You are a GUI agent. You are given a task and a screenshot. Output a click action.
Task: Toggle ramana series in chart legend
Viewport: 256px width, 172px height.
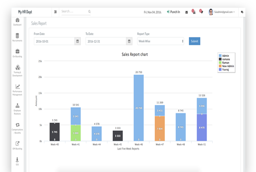coord(224,59)
